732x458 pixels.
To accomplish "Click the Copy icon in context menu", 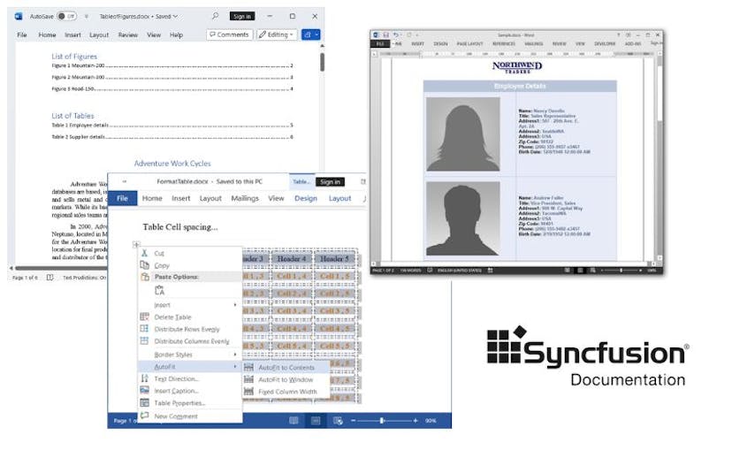I will coord(144,265).
